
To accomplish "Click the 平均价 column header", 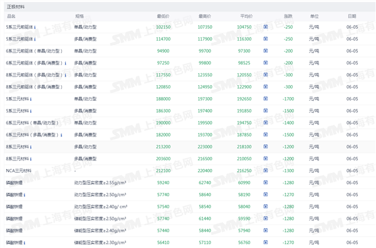I will point(246,16).
